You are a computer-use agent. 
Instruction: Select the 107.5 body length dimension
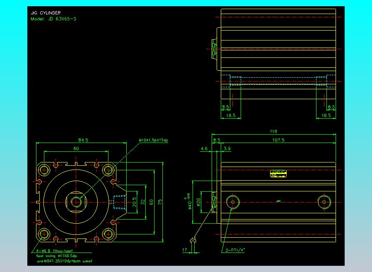(x=278, y=140)
